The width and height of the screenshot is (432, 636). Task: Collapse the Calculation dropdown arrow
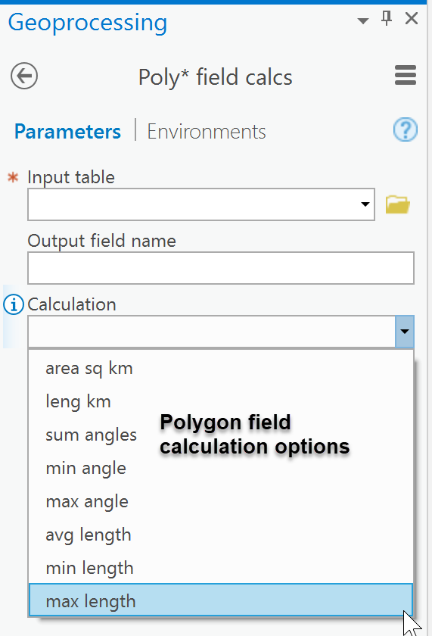(405, 332)
